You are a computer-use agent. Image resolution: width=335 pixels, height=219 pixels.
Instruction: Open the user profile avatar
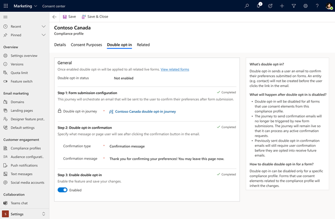329,6
